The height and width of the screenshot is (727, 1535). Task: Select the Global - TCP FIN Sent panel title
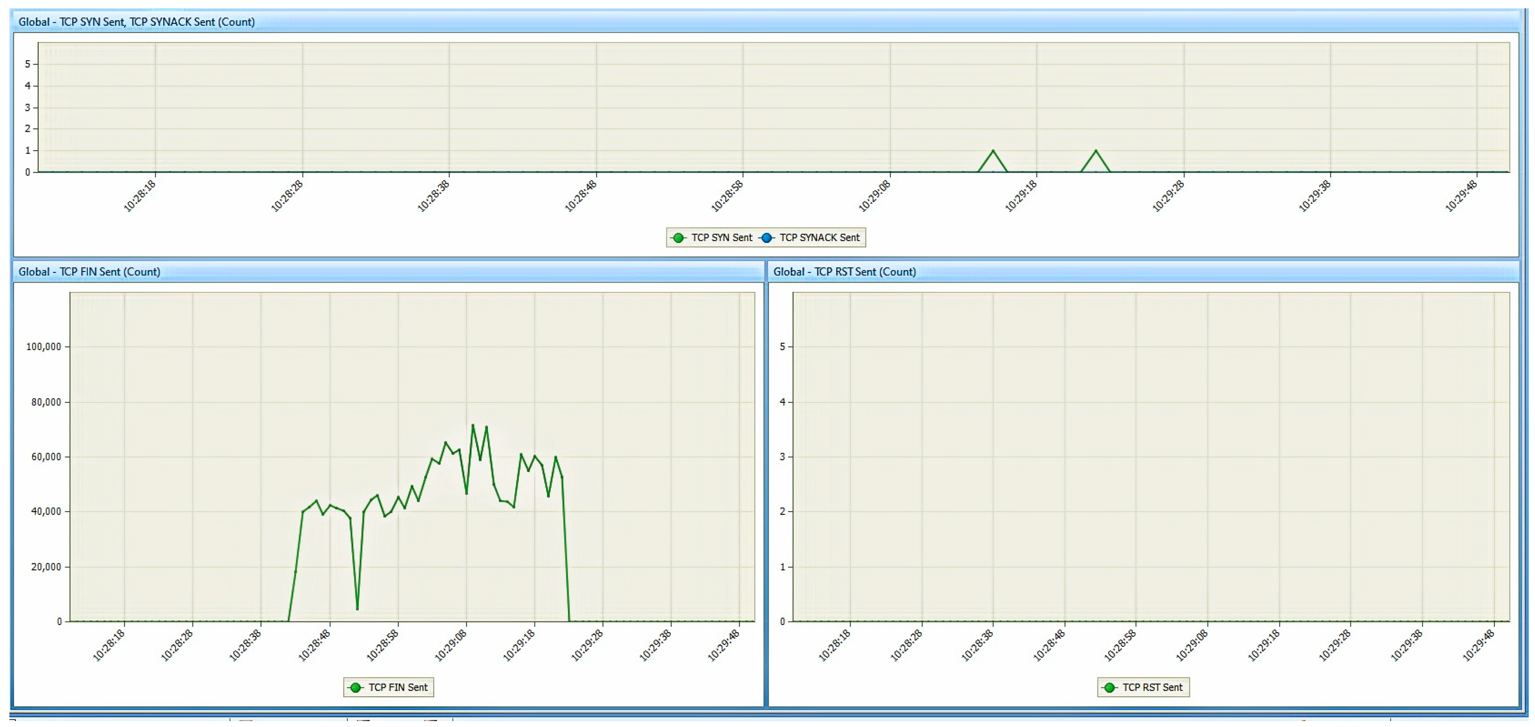click(89, 272)
